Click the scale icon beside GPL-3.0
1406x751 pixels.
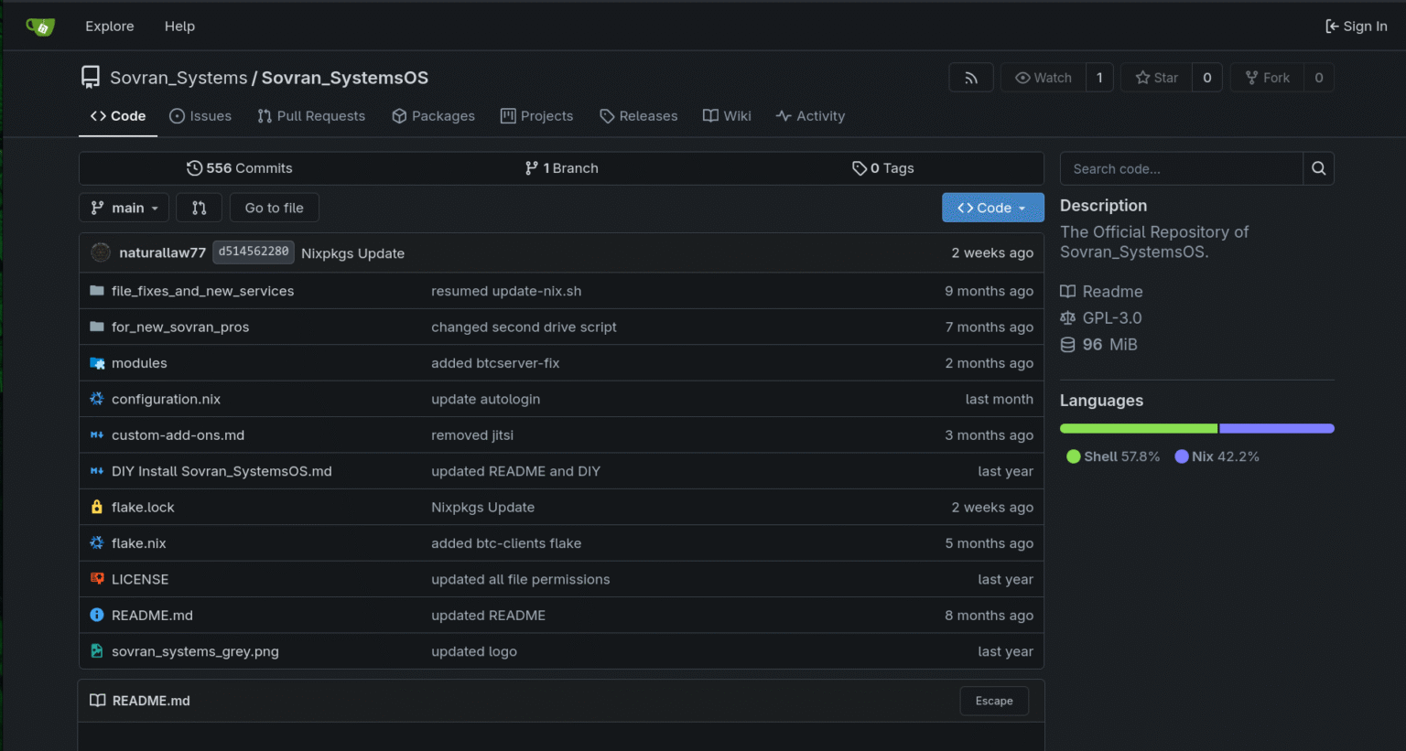1067,318
